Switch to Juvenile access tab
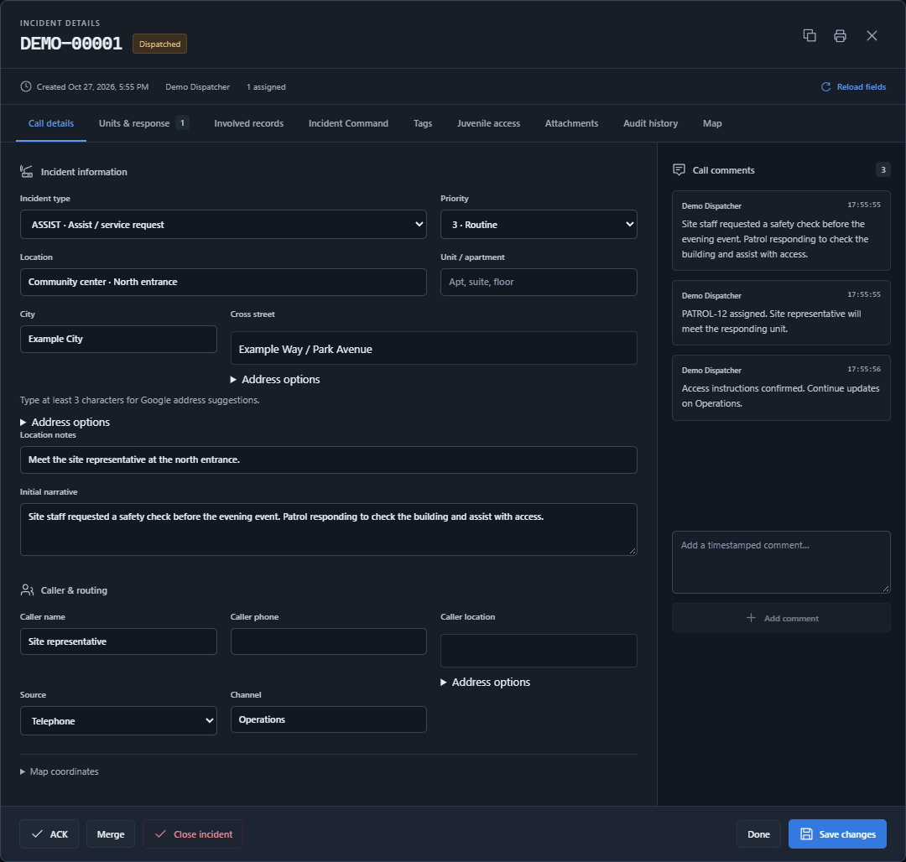This screenshot has width=906, height=862. [488, 123]
